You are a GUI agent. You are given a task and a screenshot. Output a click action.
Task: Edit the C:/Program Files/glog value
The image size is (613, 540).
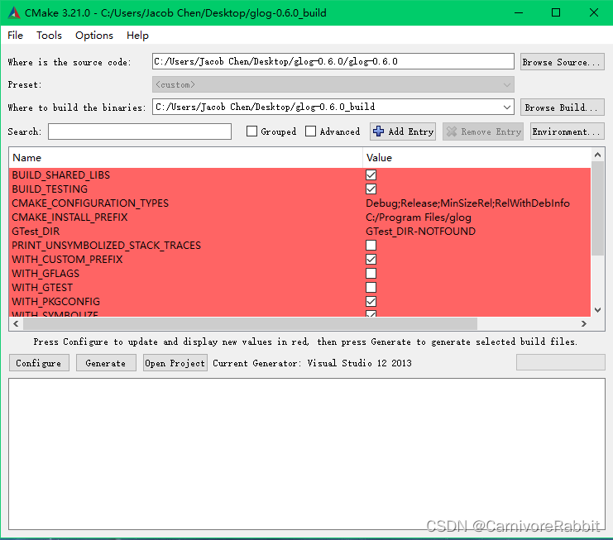[419, 217]
